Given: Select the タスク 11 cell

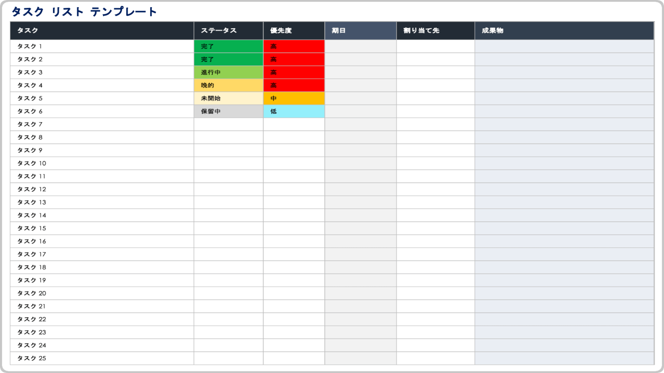Looking at the screenshot, I should (x=102, y=176).
